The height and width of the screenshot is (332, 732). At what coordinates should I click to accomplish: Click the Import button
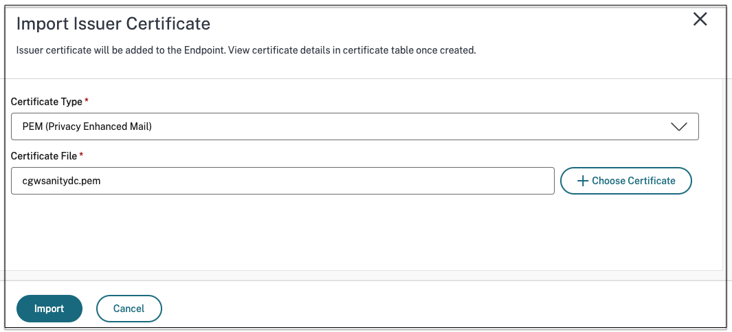[x=49, y=309]
